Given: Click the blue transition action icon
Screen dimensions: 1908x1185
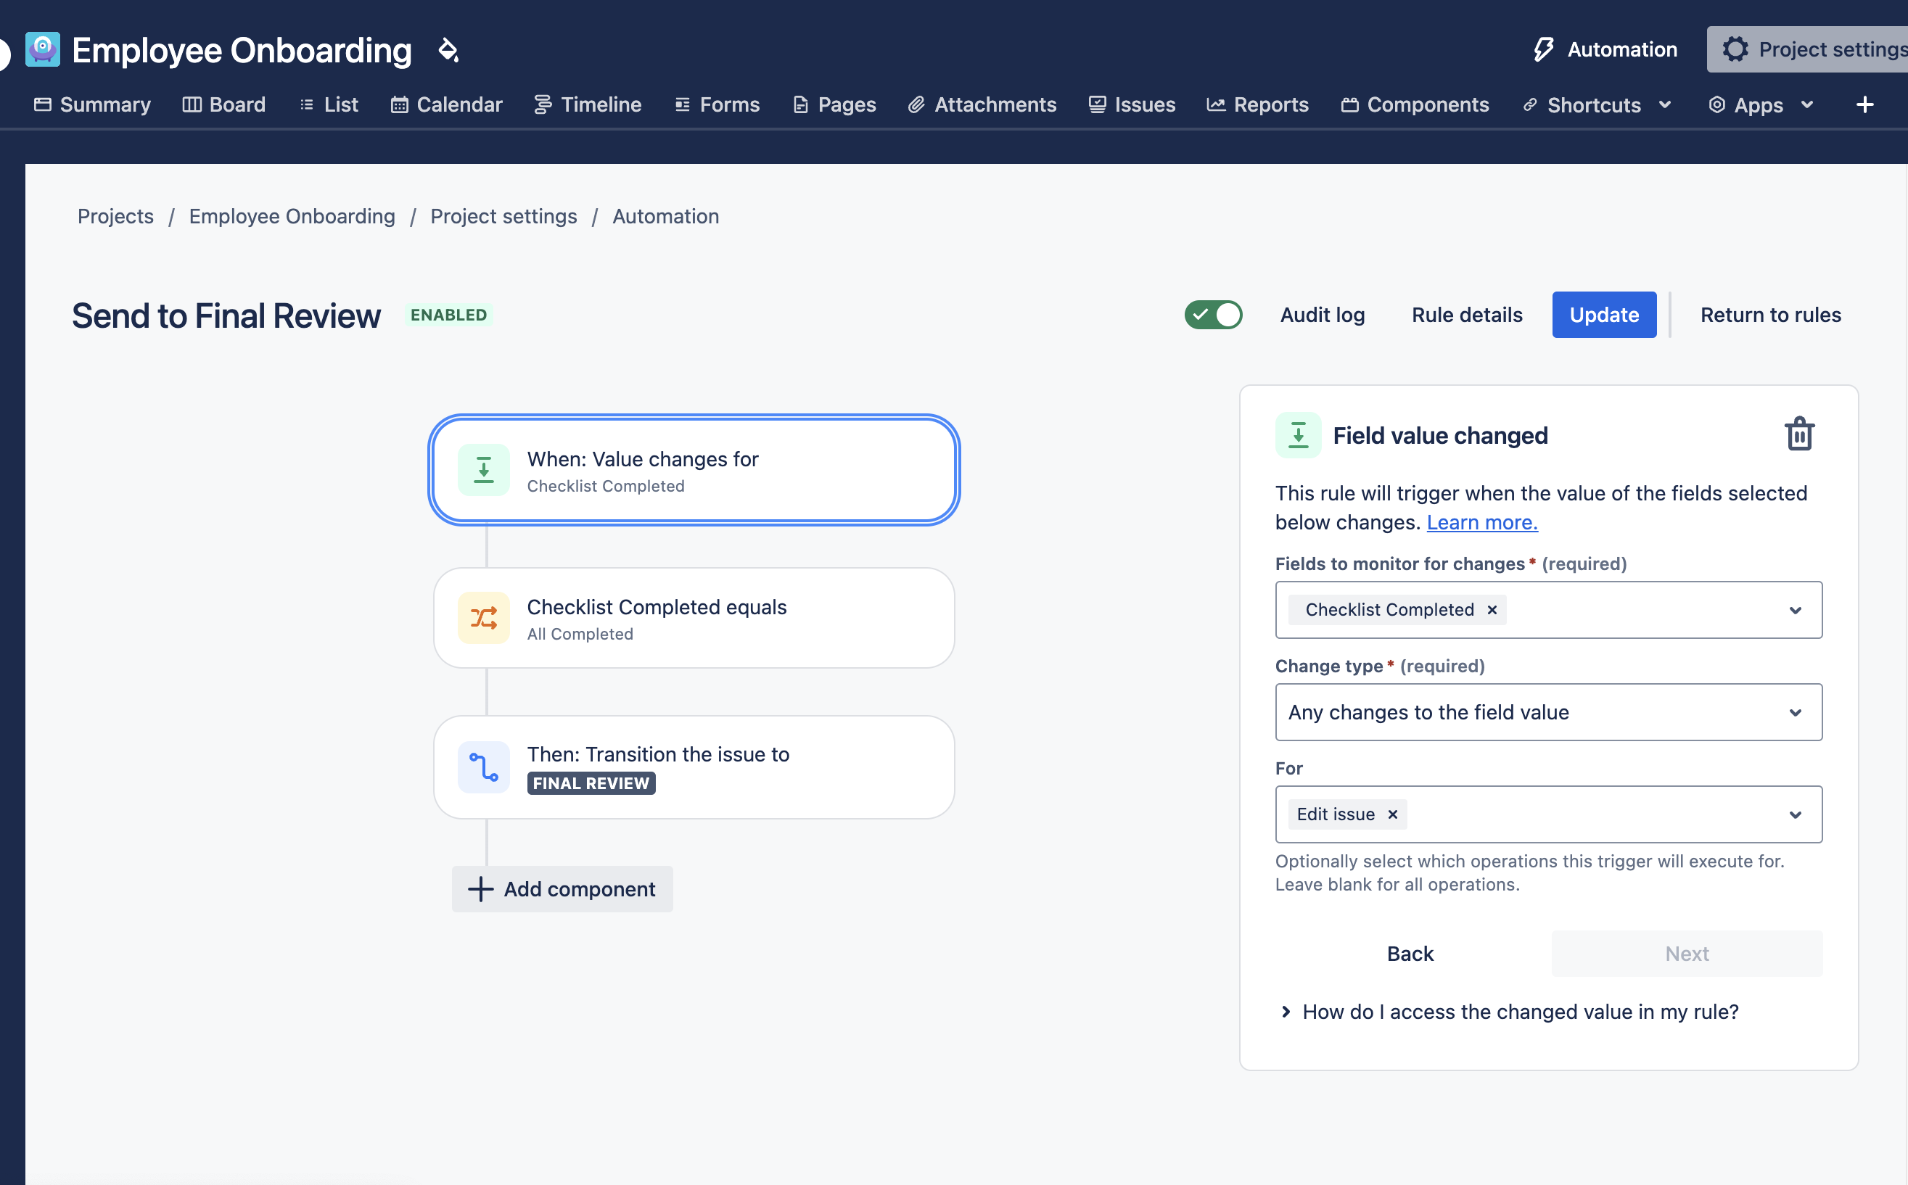Looking at the screenshot, I should 484,767.
